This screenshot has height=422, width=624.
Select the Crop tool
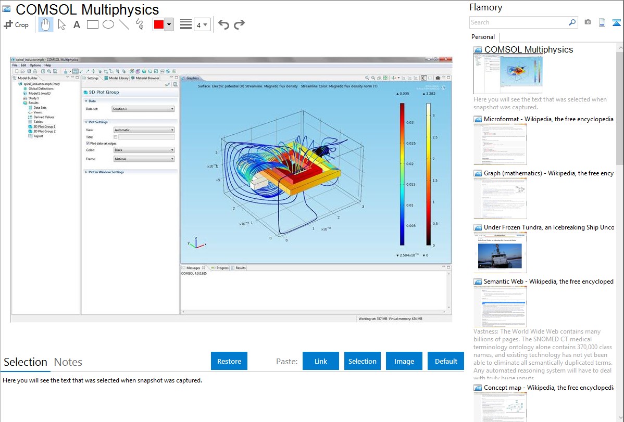[16, 24]
